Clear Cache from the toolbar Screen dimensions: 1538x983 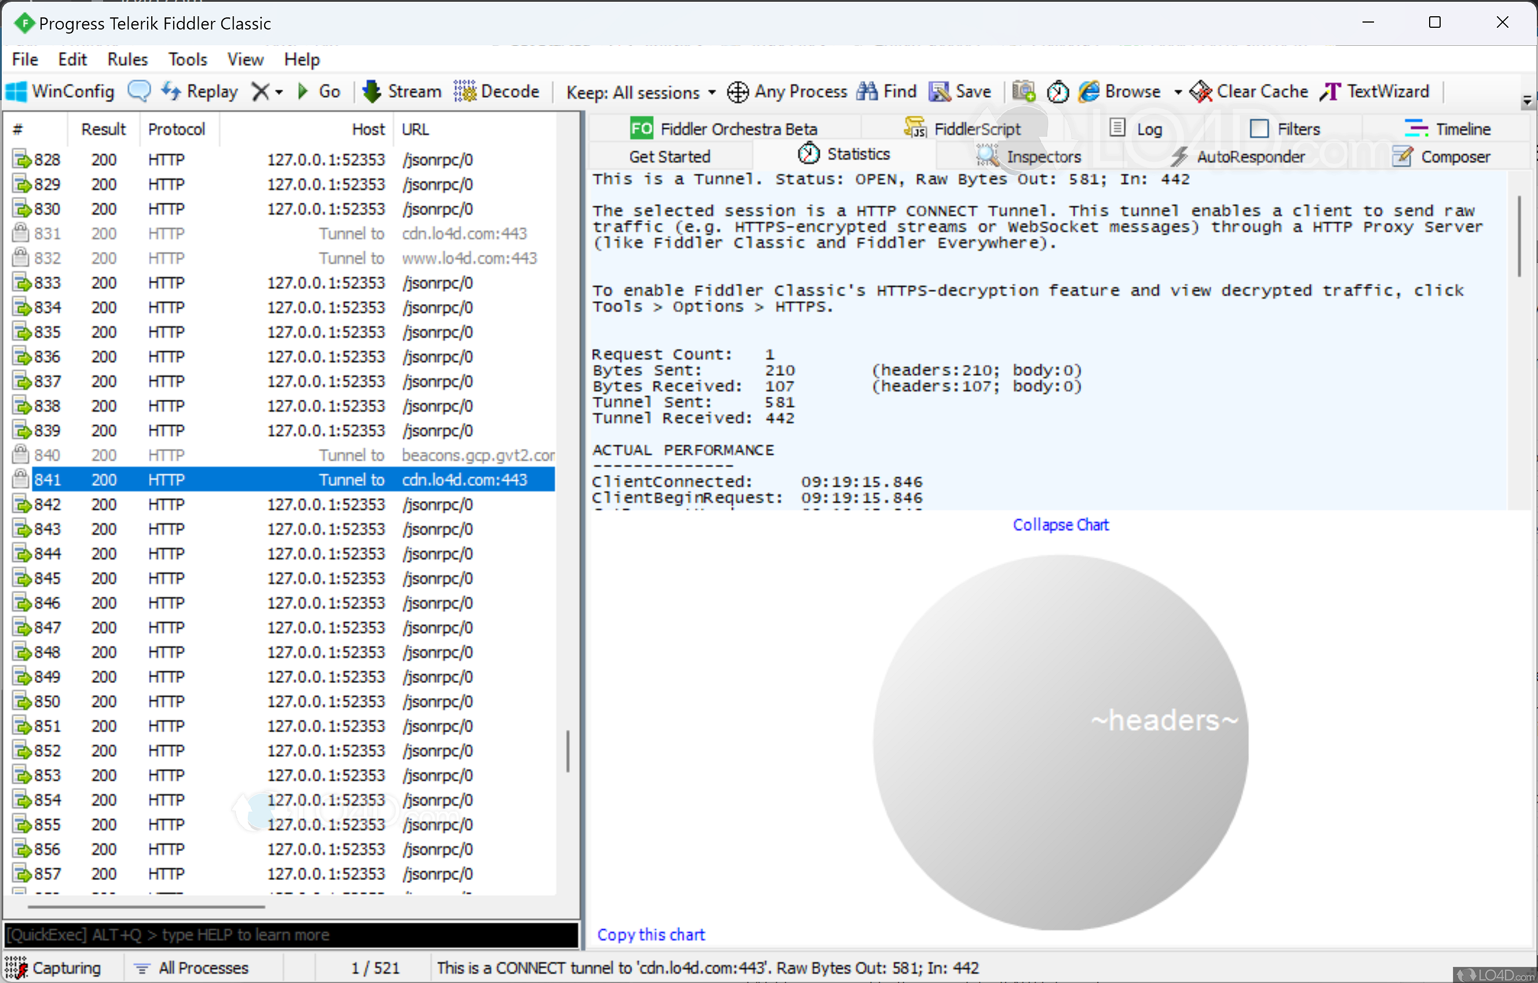click(x=1250, y=92)
